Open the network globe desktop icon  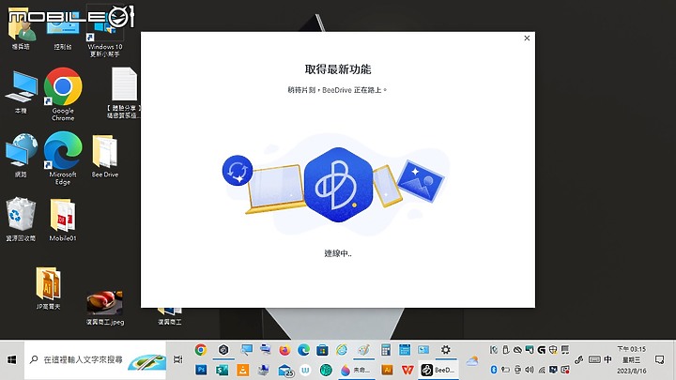point(21,156)
